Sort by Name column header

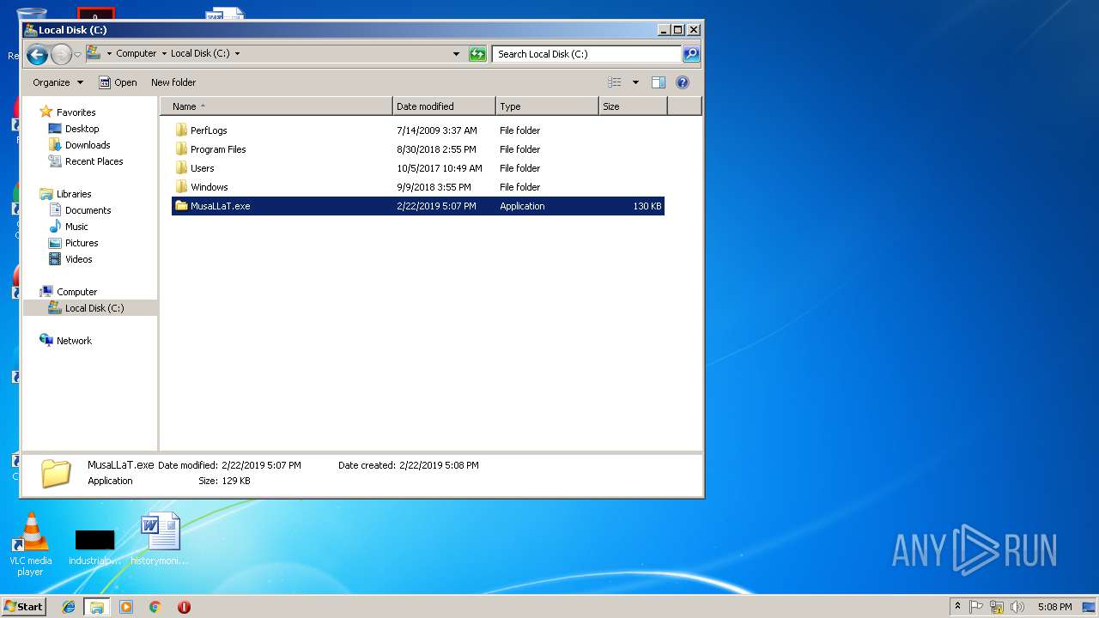(x=276, y=106)
